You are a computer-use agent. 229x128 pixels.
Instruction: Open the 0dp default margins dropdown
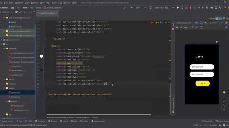pyautogui.click(x=186, y=27)
